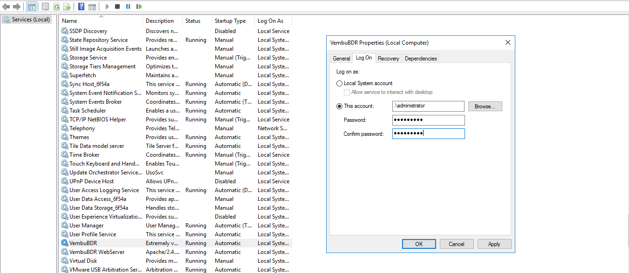Pause the selected service

[128, 7]
